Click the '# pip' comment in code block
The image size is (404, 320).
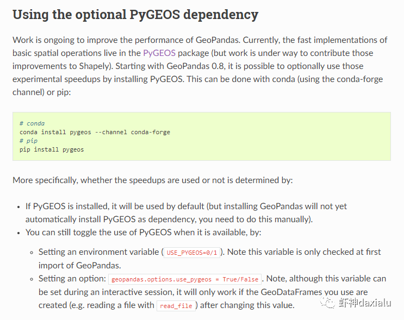pyautogui.click(x=28, y=141)
